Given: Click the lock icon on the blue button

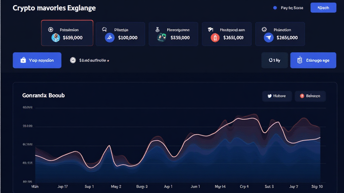Looking at the screenshot, I should [23, 60].
